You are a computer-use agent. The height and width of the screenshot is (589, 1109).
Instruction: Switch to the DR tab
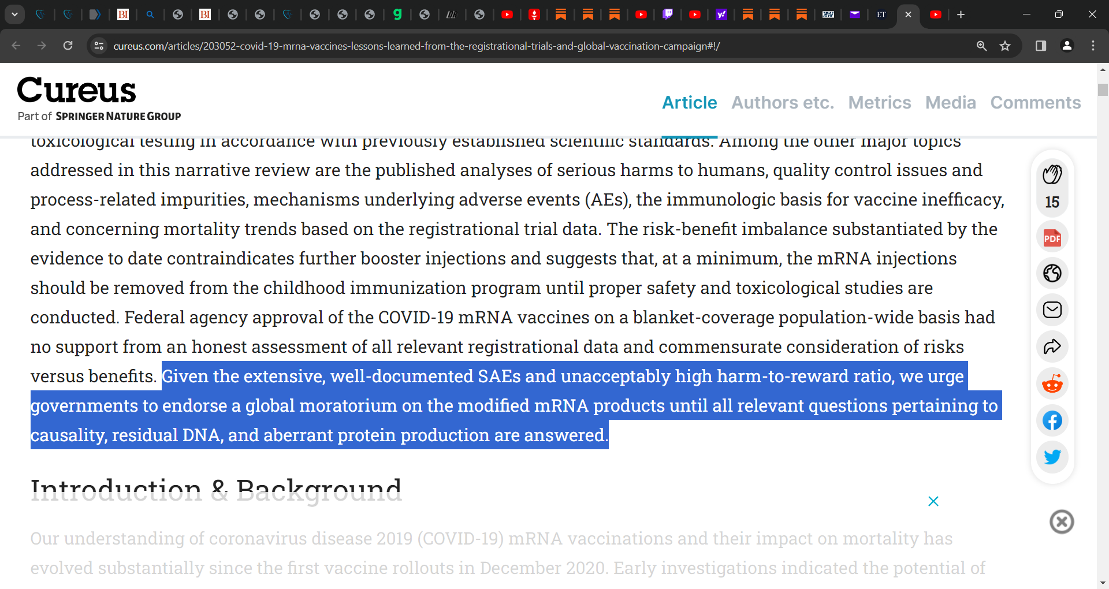pyautogui.click(x=452, y=14)
